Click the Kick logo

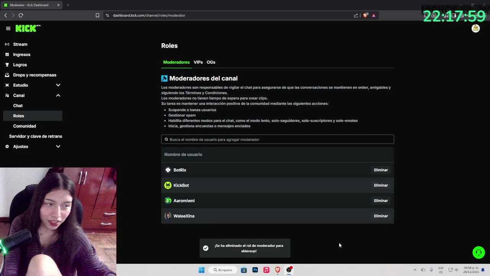(x=28, y=28)
